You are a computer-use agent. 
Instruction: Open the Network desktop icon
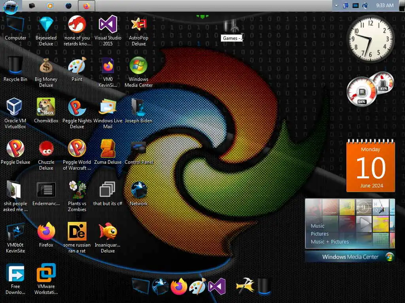139,194
